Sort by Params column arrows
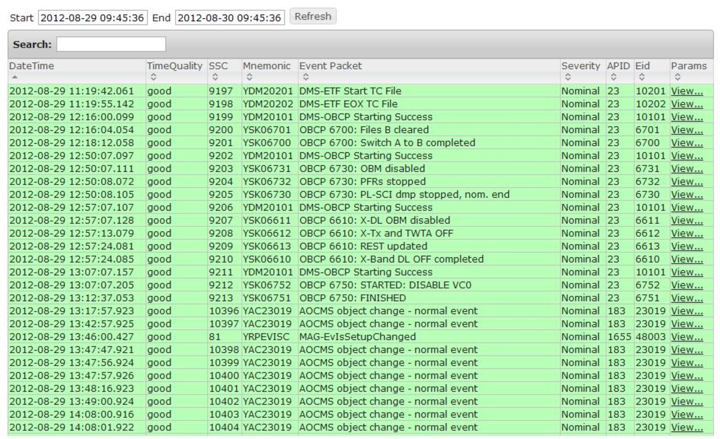Image resolution: width=720 pixels, height=439 pixels. coord(677,77)
